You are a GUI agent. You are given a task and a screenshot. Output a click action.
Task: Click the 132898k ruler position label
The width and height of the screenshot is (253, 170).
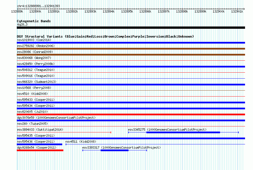point(182,11)
